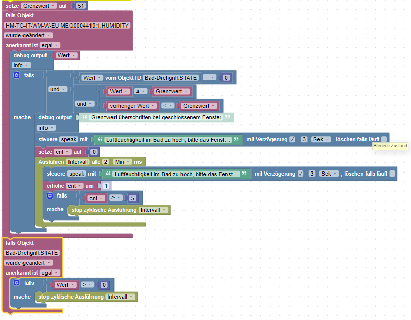
Task: Toggle 'mit Verzögerung' checkbox in first steuere speak block
Action: point(292,140)
